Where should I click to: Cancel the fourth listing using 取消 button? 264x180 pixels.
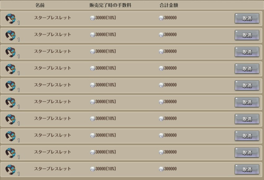tap(247, 69)
